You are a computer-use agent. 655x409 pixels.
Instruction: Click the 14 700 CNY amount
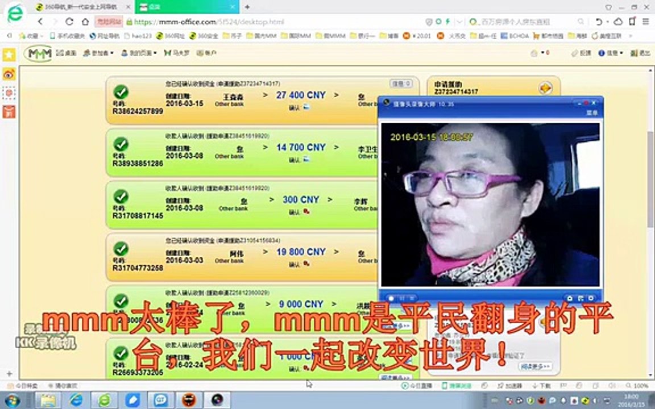tap(301, 147)
